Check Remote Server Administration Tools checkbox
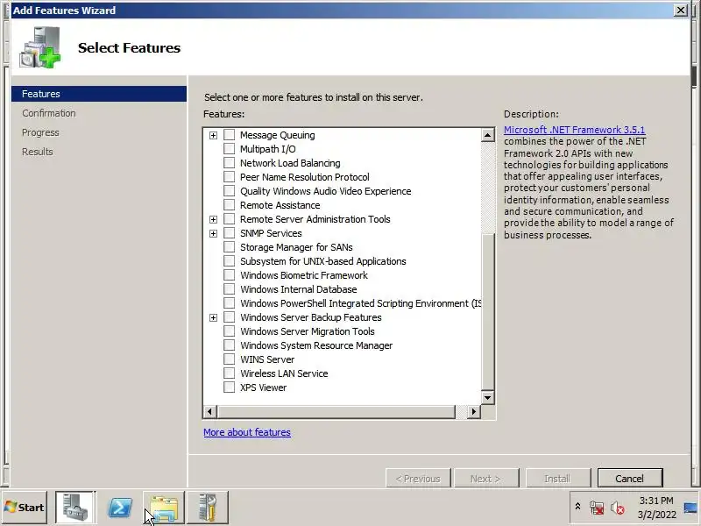Image resolution: width=701 pixels, height=526 pixels. point(229,218)
